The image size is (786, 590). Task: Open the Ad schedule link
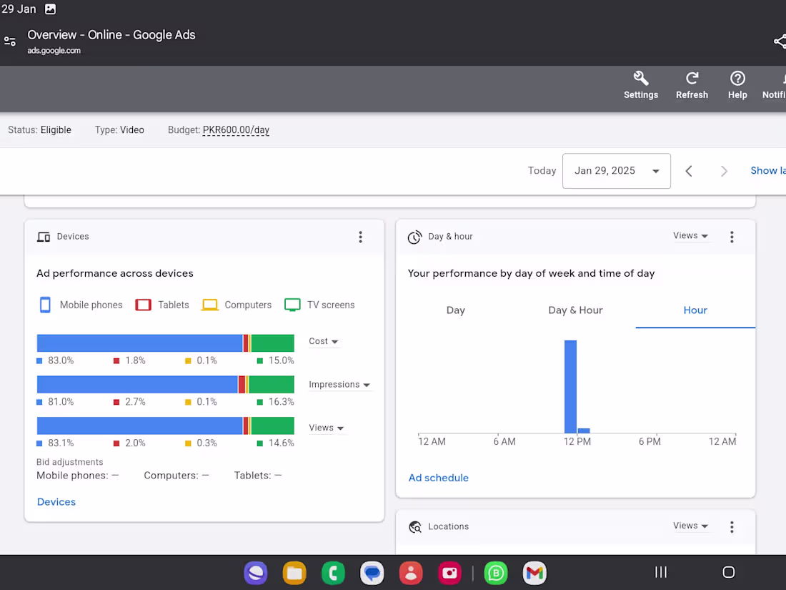(438, 478)
